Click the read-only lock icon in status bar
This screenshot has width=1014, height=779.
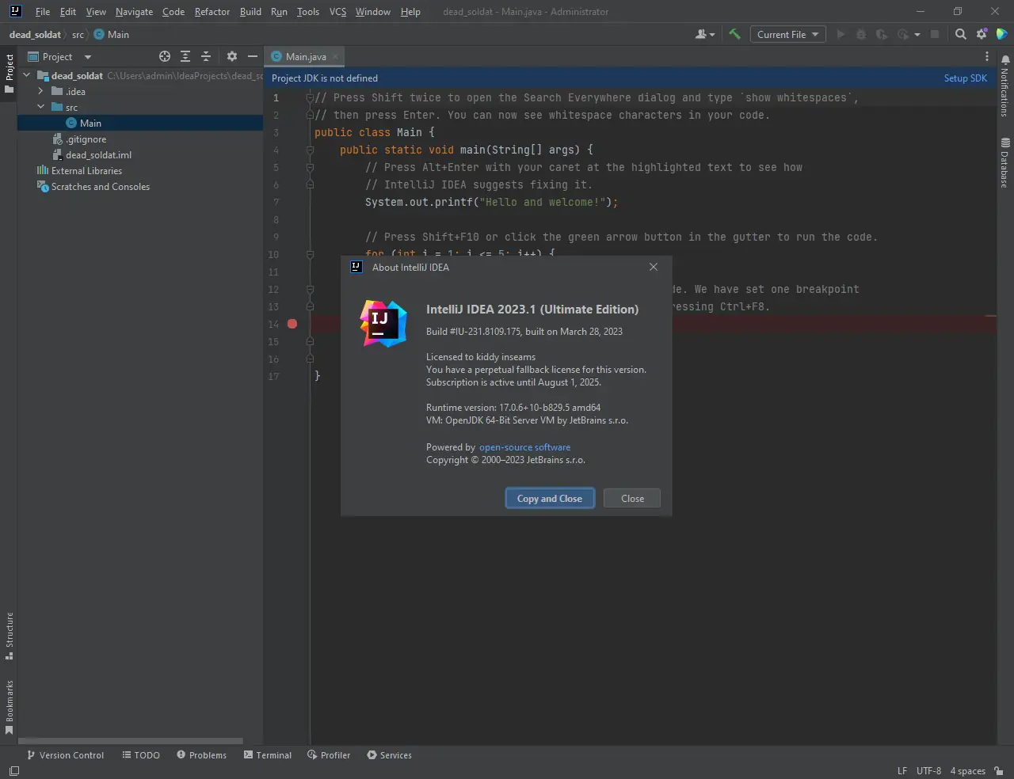click(x=999, y=771)
